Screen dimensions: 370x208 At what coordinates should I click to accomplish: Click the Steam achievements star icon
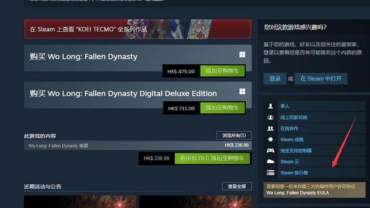271,139
